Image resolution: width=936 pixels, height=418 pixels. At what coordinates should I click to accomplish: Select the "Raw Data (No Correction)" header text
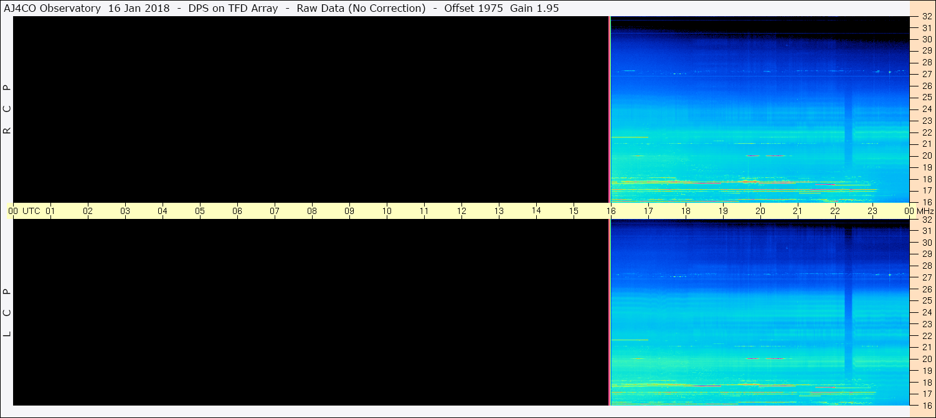coord(361,8)
